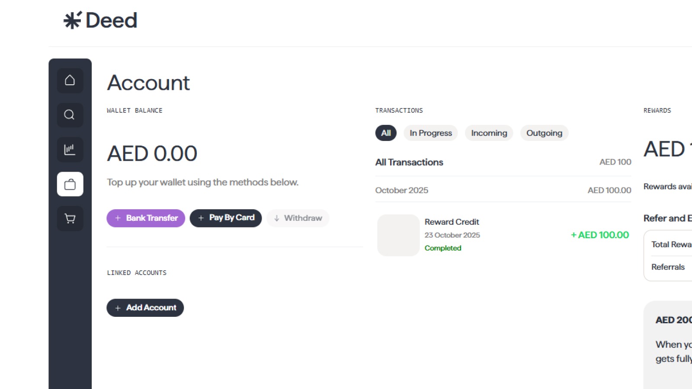View analytics via the bar chart sidebar icon
692x389 pixels.
coord(70,150)
